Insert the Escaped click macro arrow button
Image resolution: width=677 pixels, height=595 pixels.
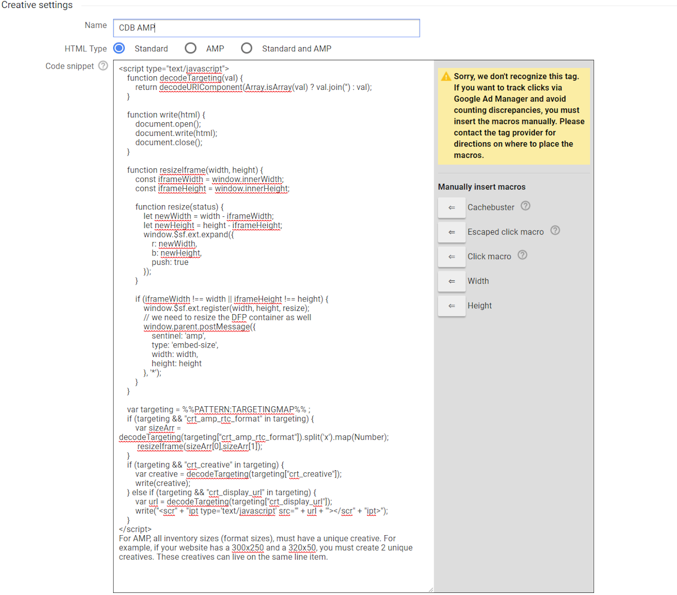click(x=452, y=232)
